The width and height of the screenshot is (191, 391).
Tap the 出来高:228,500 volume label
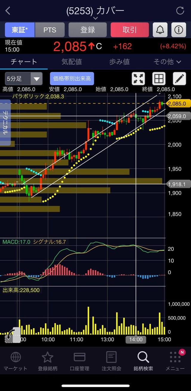21,290
